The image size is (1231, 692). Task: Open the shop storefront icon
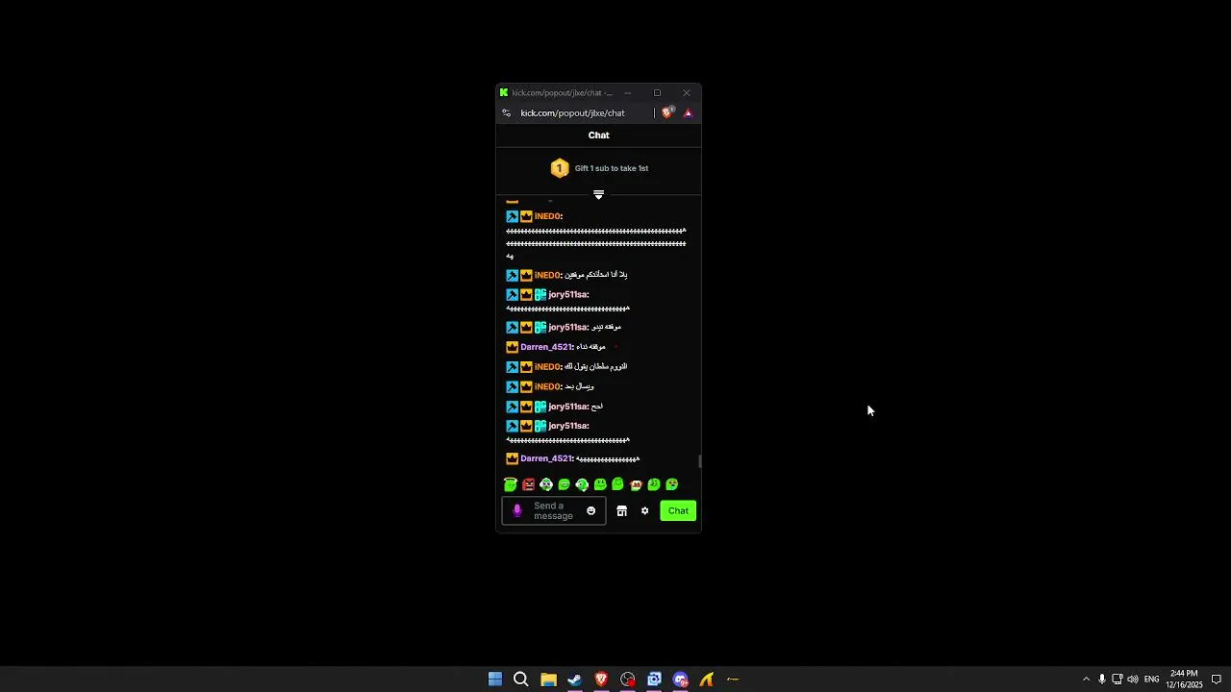[621, 511]
